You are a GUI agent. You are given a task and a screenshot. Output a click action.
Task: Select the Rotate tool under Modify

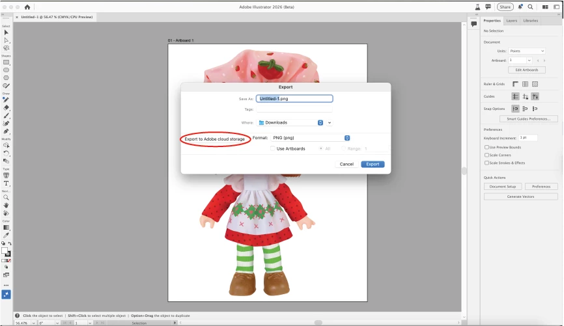pos(6,153)
